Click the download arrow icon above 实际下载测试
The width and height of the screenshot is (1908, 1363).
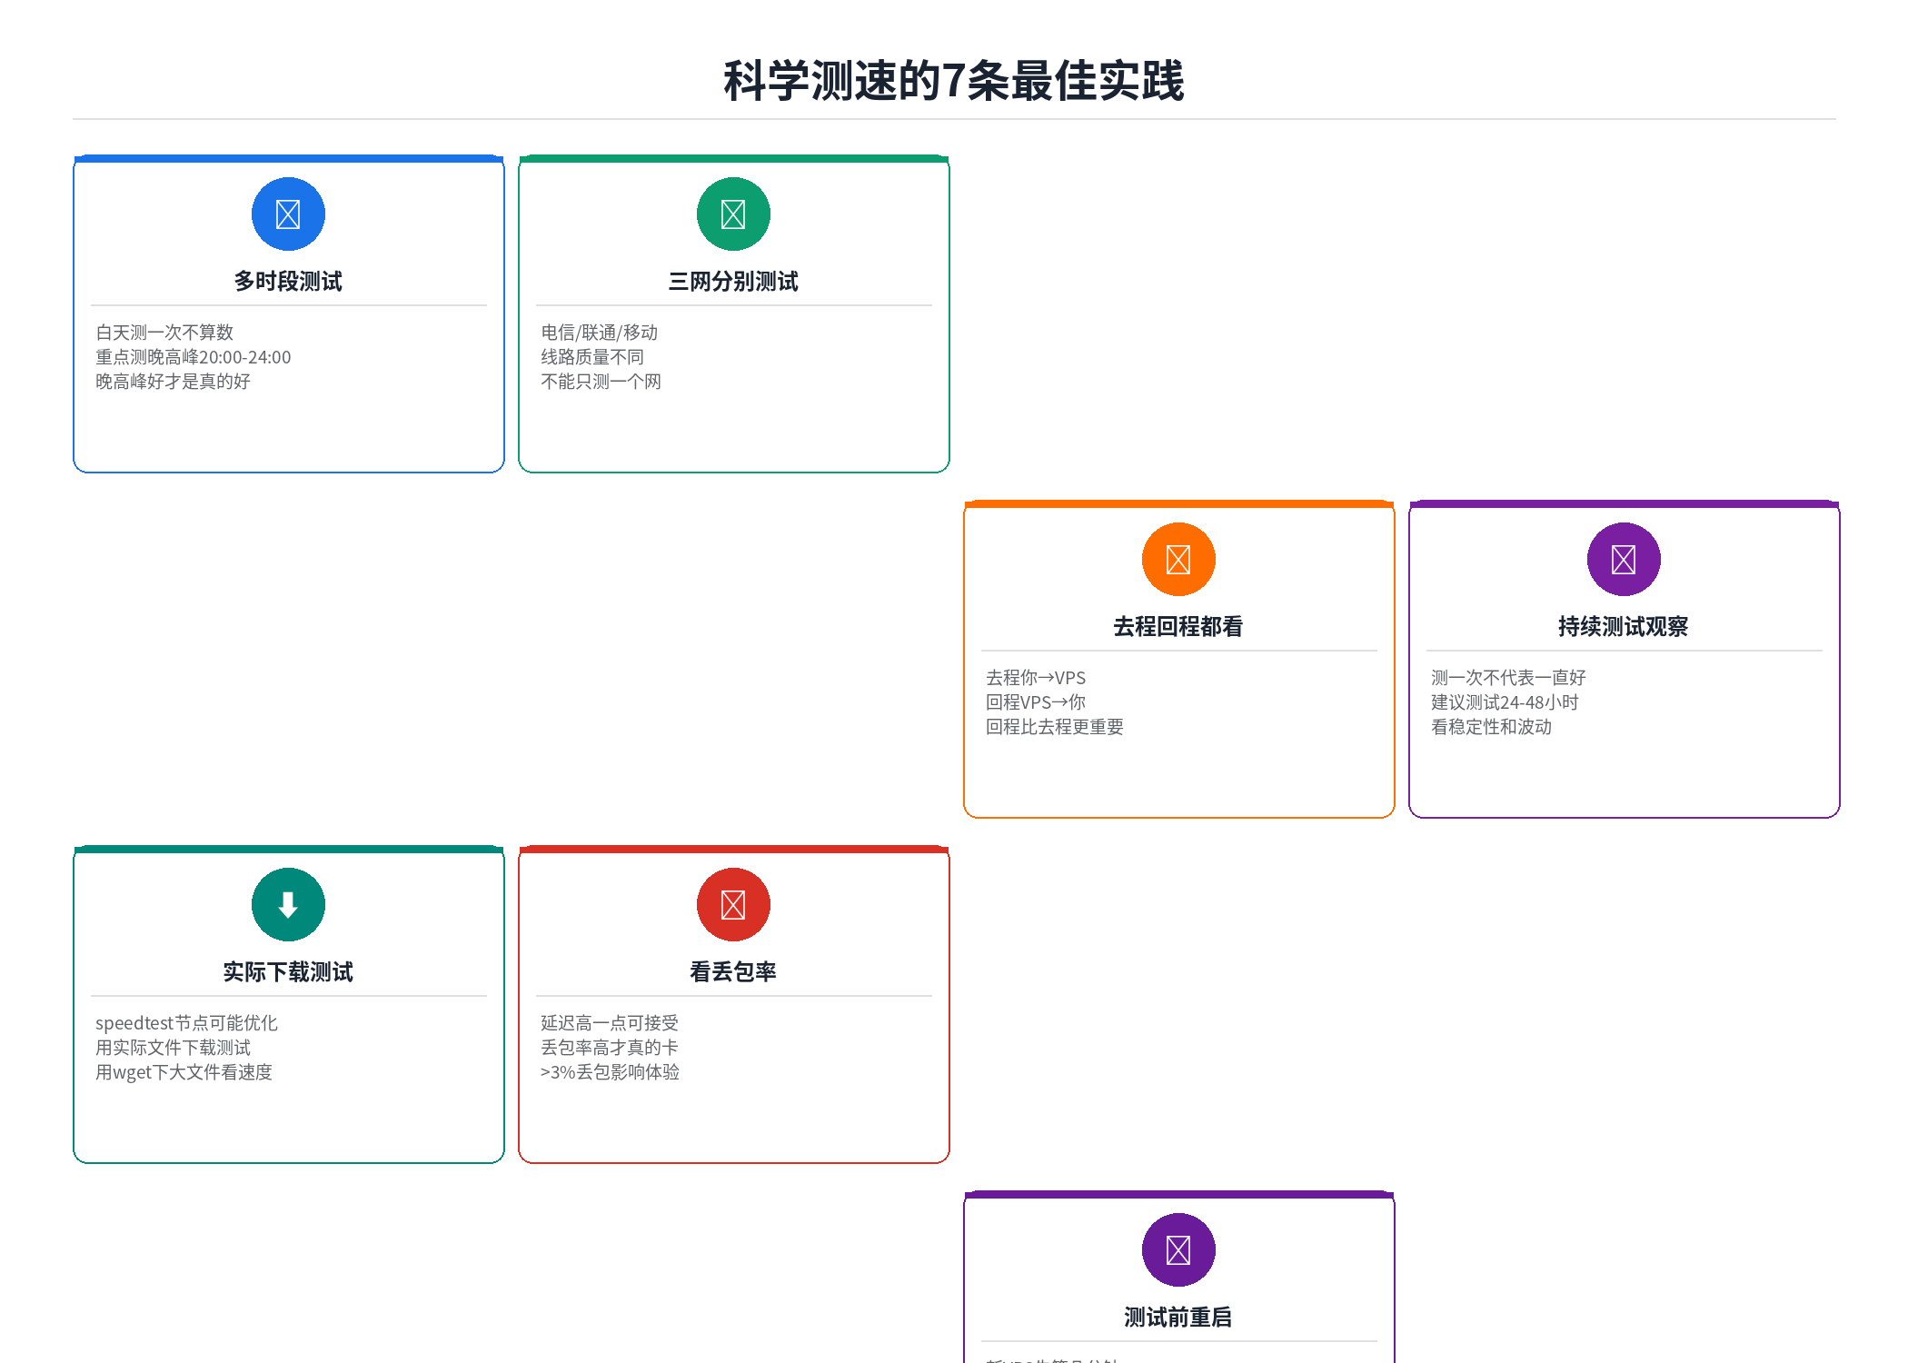click(288, 905)
